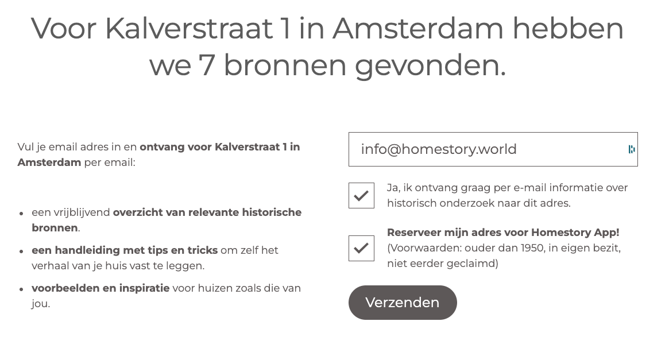This screenshot has width=669, height=356.
Task: Uncheck the Homestory App reservation checkbox
Action: click(361, 248)
